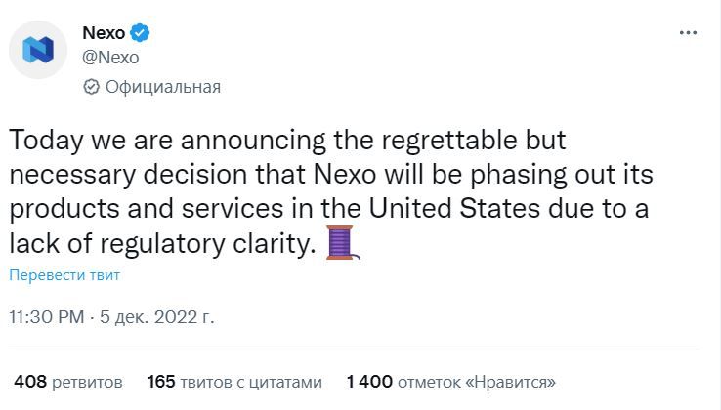
Task: Click the 165 quote count number
Action: click(161, 382)
